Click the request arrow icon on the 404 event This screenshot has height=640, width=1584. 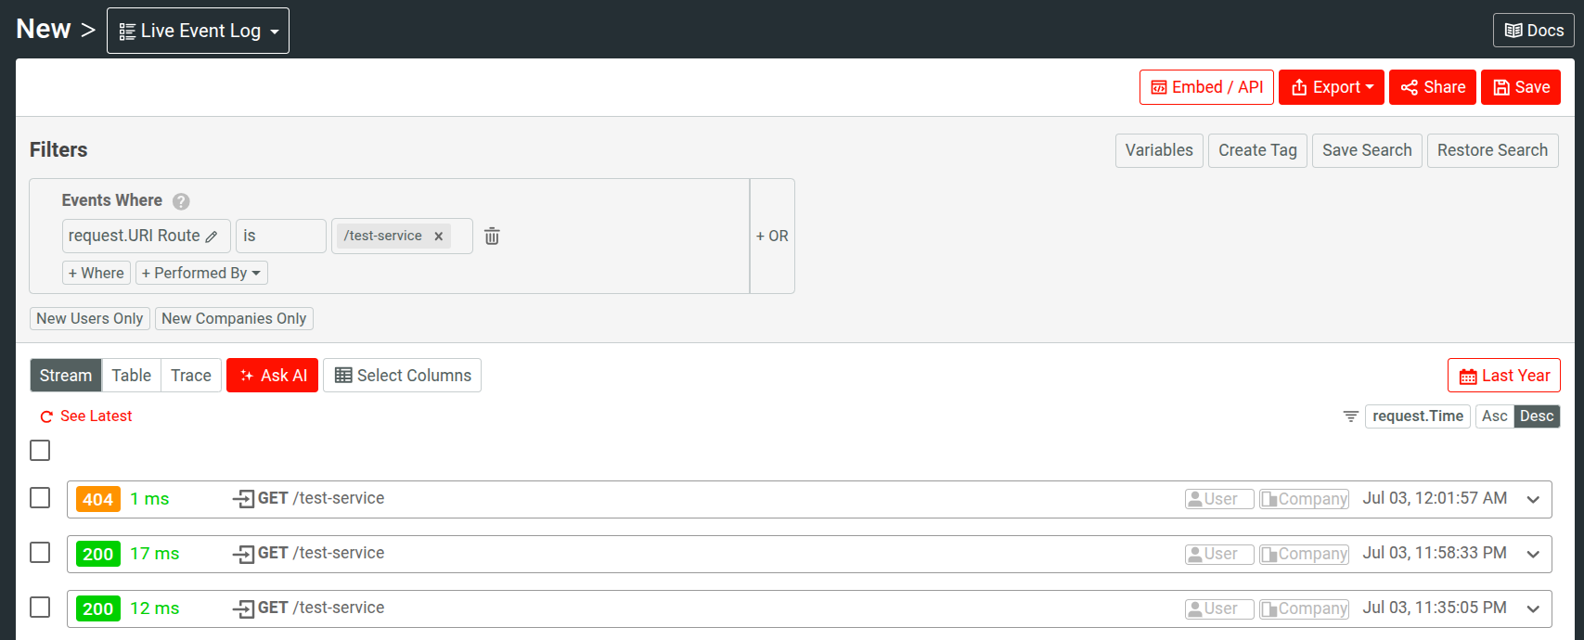click(x=243, y=499)
